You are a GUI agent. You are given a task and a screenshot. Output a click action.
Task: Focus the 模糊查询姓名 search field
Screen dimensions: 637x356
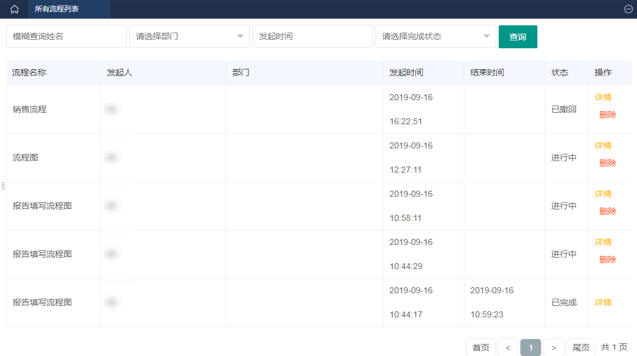click(x=66, y=36)
